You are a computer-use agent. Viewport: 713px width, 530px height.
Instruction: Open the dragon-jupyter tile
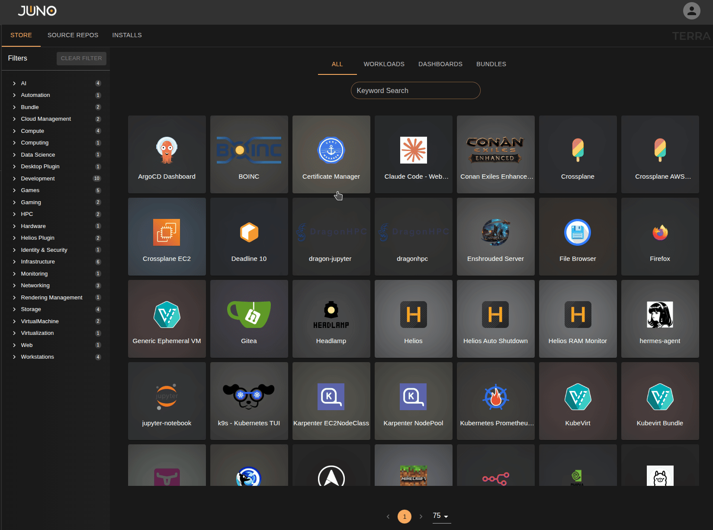[331, 237]
